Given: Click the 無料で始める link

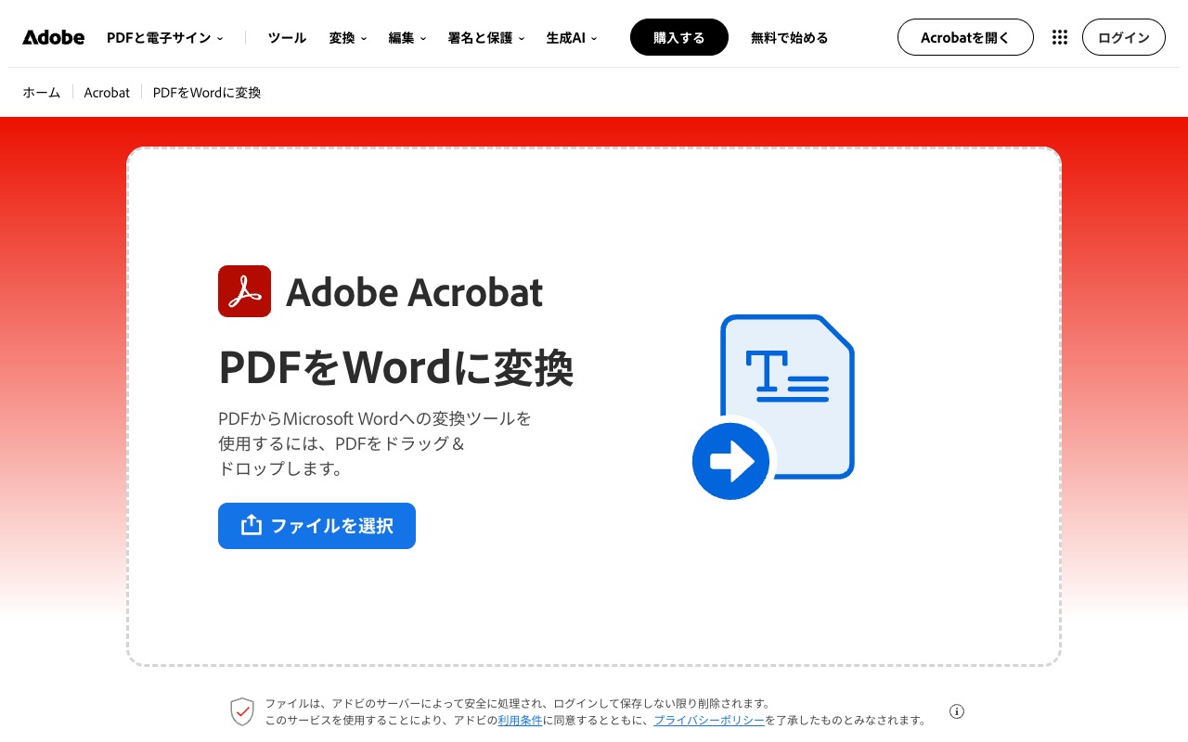Looking at the screenshot, I should (x=790, y=37).
